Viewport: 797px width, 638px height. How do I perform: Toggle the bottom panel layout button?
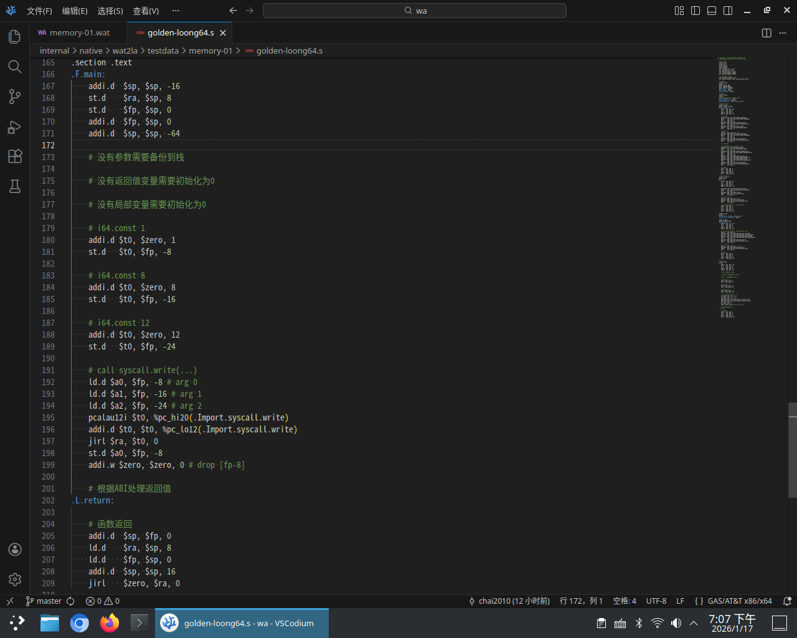pyautogui.click(x=712, y=11)
